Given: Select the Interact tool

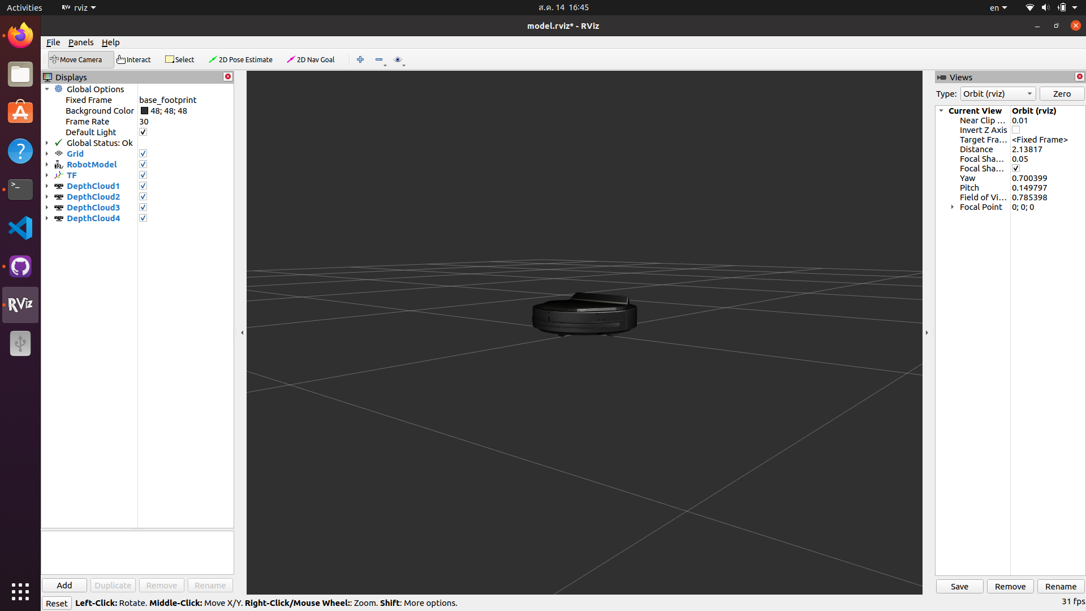Looking at the screenshot, I should pos(133,59).
